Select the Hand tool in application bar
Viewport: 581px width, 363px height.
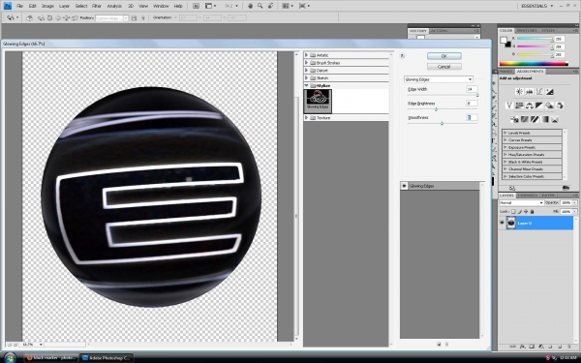[250, 6]
